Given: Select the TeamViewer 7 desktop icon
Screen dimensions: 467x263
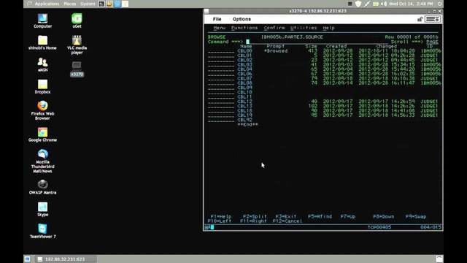Looking at the screenshot, I should click(x=42, y=231).
